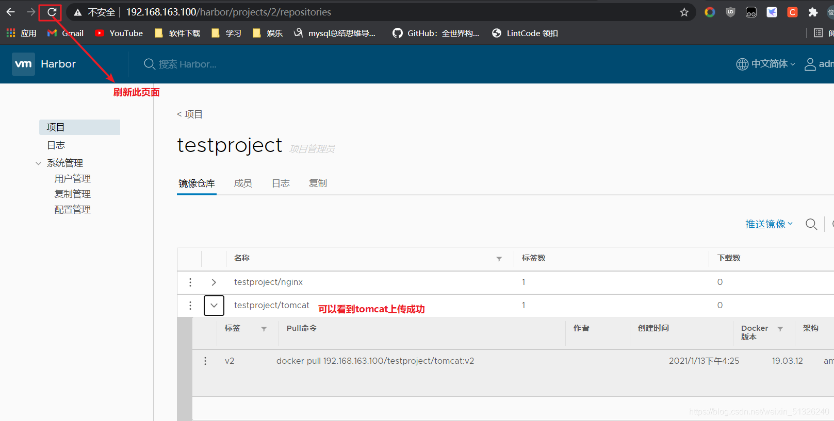Select 项目 in the sidebar
Screen dimensions: 834x421
click(x=79, y=127)
